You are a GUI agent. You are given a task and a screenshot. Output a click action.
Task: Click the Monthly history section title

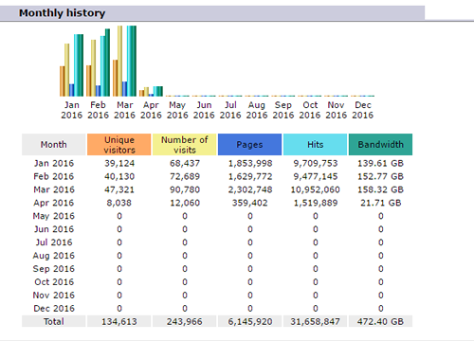coord(62,13)
